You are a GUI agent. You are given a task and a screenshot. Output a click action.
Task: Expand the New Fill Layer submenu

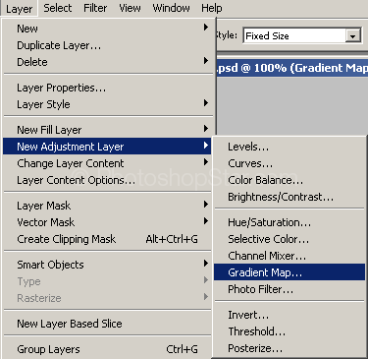pyautogui.click(x=108, y=130)
